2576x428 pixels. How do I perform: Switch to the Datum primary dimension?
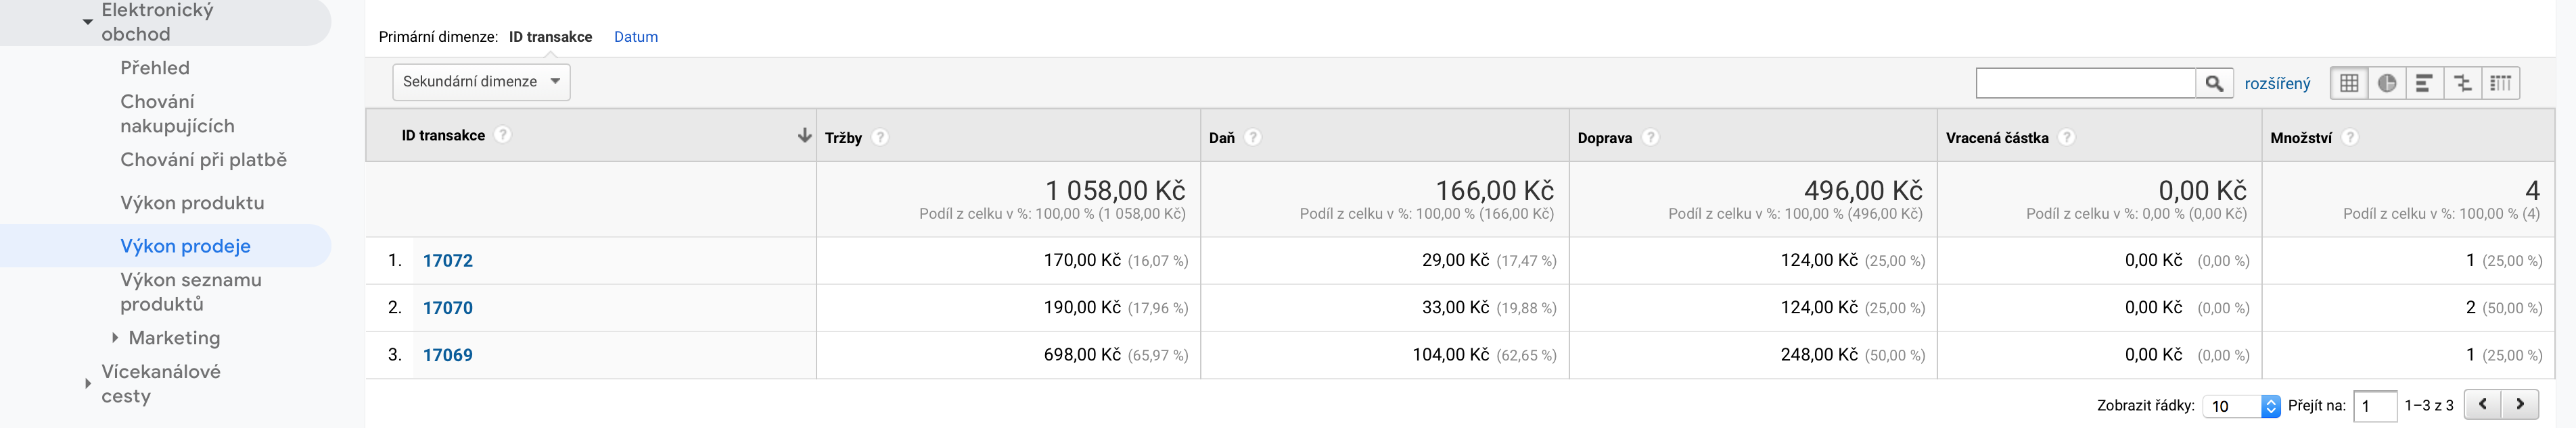pyautogui.click(x=637, y=36)
